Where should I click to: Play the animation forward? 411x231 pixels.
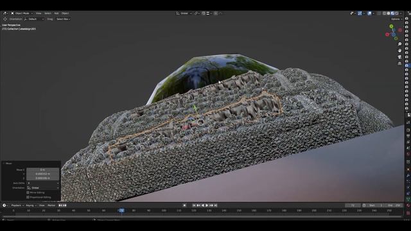[207, 205]
